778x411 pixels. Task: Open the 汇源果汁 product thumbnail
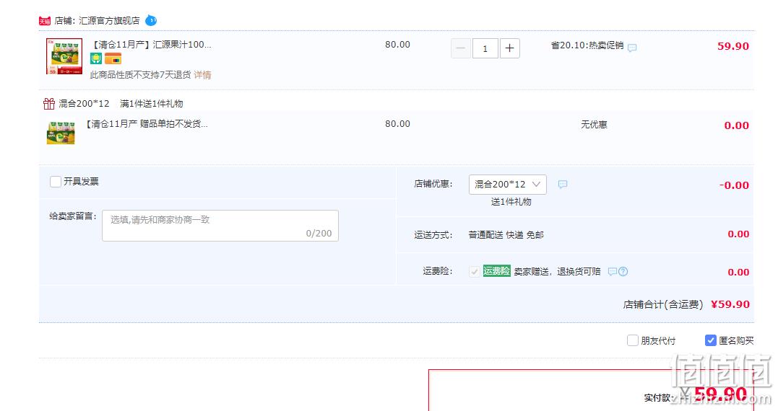click(x=64, y=56)
